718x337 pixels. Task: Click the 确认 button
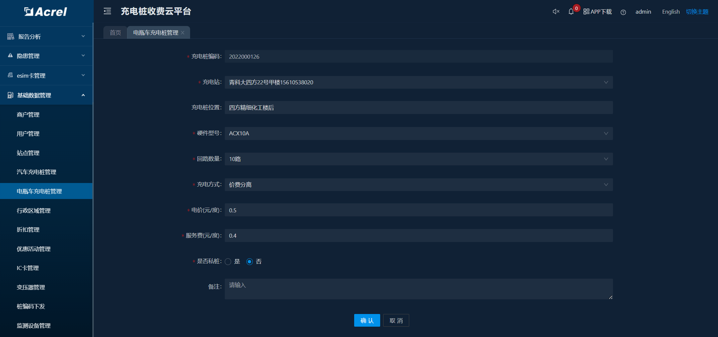367,320
